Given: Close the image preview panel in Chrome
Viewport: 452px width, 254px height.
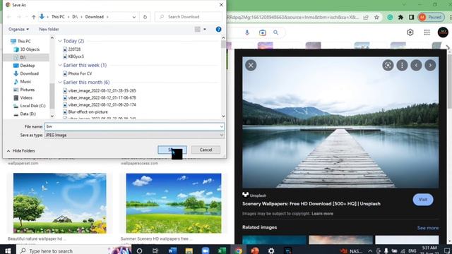Looking at the screenshot, I should click(x=251, y=65).
